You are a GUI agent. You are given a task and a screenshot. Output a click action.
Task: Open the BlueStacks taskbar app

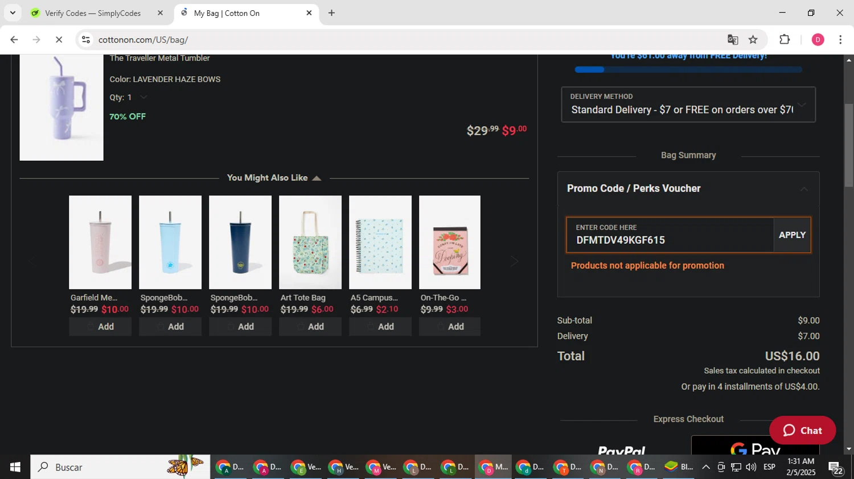tap(679, 467)
